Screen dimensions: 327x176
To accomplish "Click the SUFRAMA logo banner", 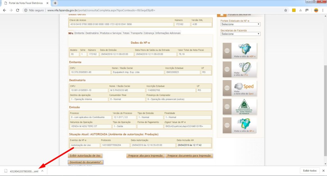I will 240,107.
